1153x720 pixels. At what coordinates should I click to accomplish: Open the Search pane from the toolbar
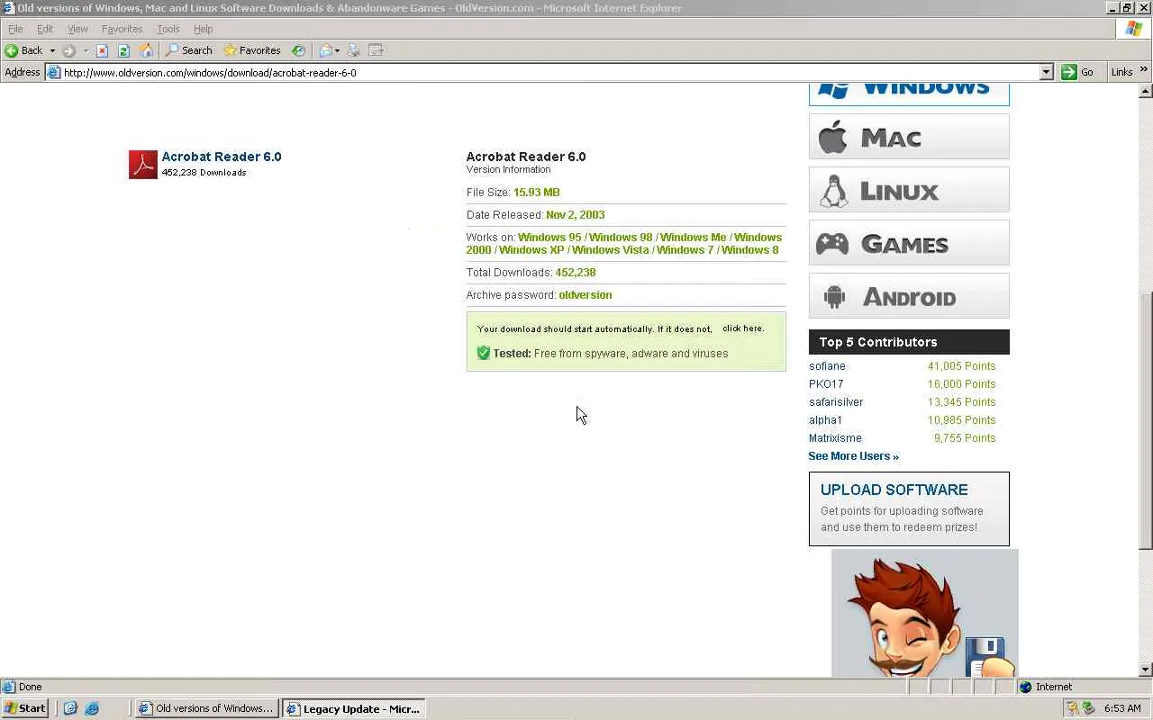point(188,50)
